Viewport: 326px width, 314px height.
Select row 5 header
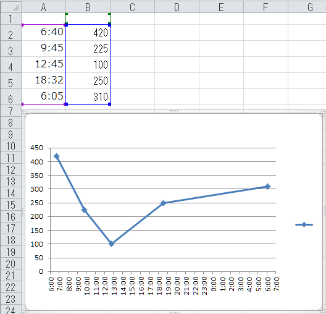point(11,81)
